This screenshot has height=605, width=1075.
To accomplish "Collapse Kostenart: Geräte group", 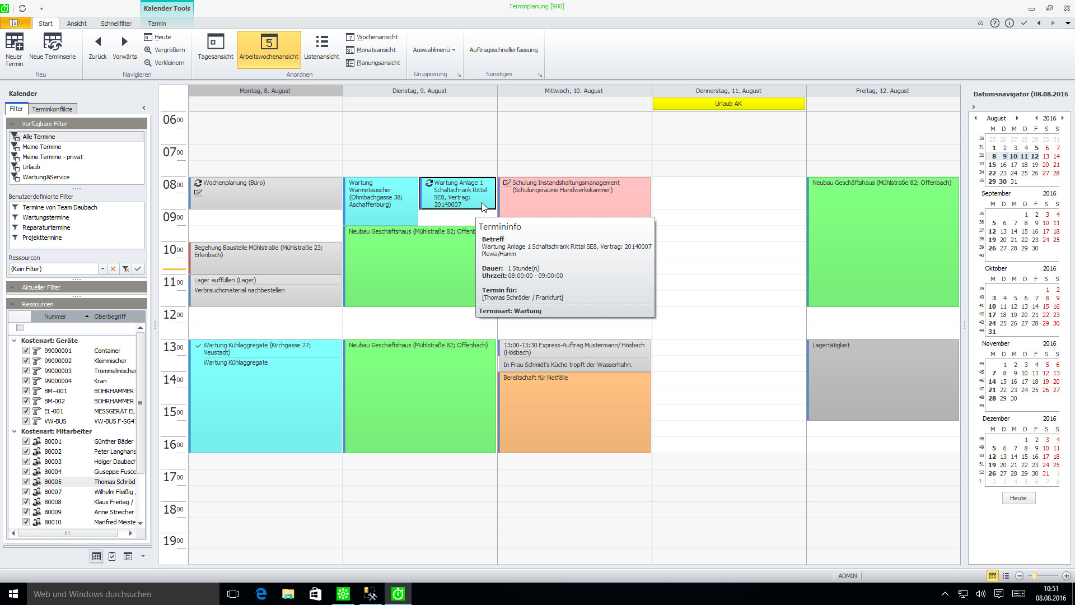I will tap(15, 341).
